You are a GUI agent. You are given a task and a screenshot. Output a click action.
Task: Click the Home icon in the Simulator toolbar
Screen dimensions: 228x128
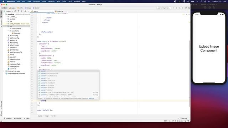[209, 7]
